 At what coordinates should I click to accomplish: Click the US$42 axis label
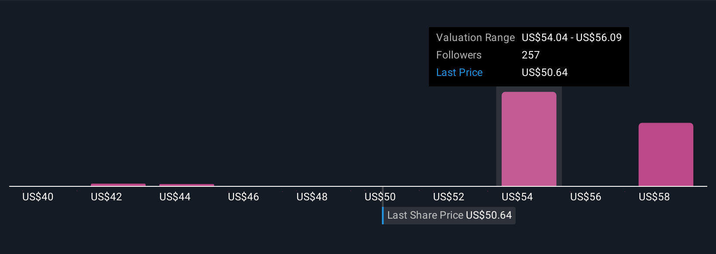pyautogui.click(x=107, y=197)
